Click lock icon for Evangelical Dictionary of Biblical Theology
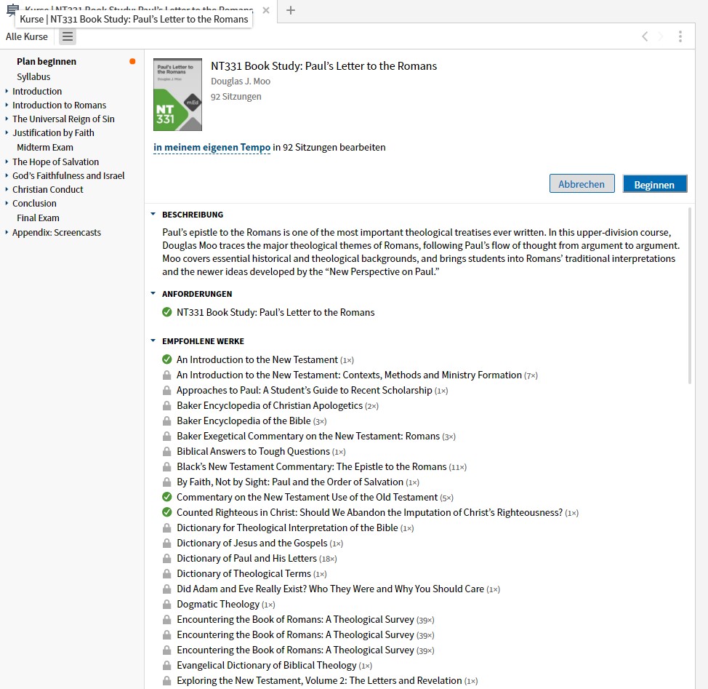708x689 pixels. [167, 666]
